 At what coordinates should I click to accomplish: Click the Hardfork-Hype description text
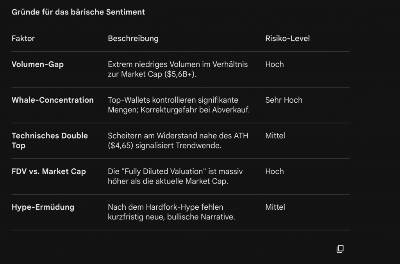coord(171,212)
